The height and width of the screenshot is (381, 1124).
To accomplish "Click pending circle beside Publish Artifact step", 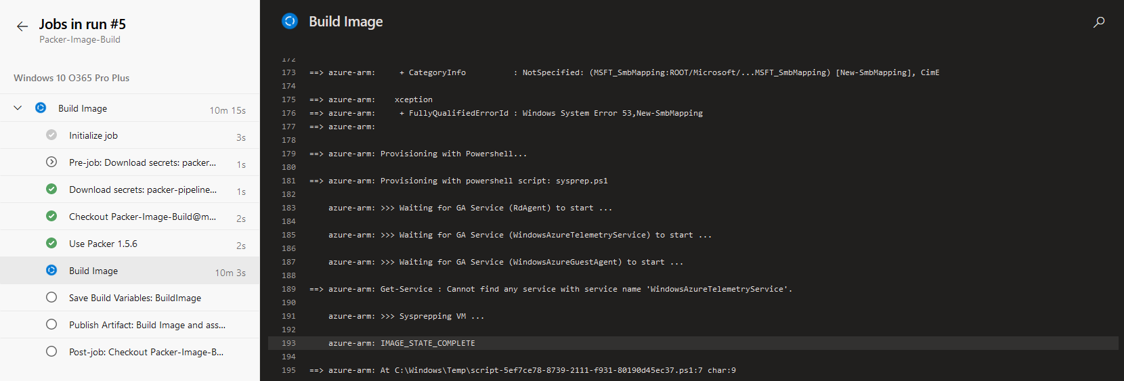I will pos(51,325).
